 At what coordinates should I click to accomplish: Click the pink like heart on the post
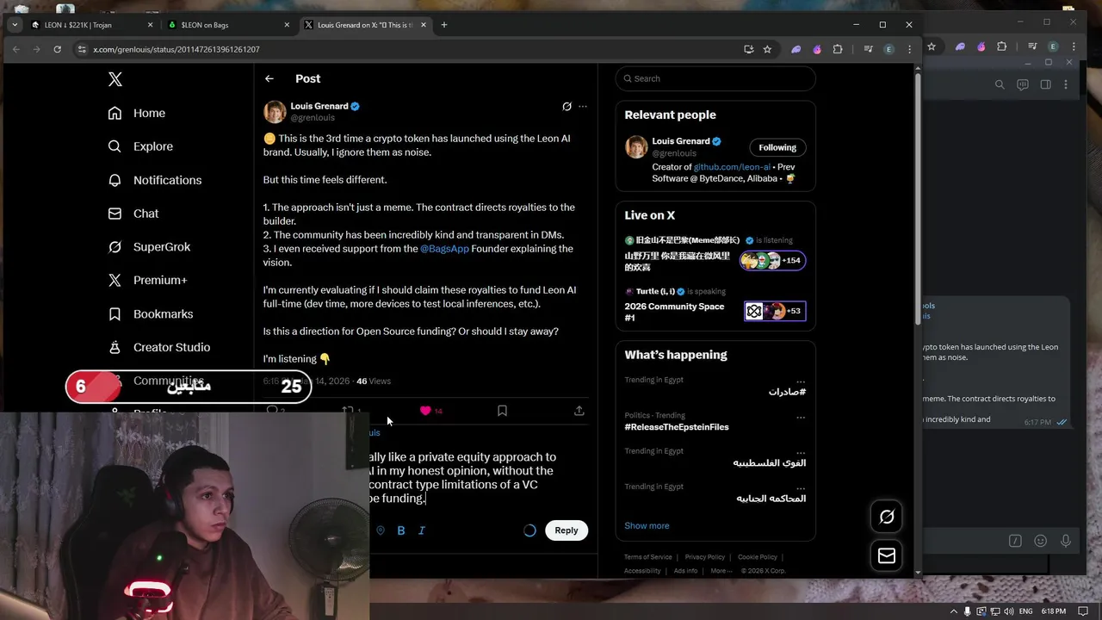[x=425, y=411]
